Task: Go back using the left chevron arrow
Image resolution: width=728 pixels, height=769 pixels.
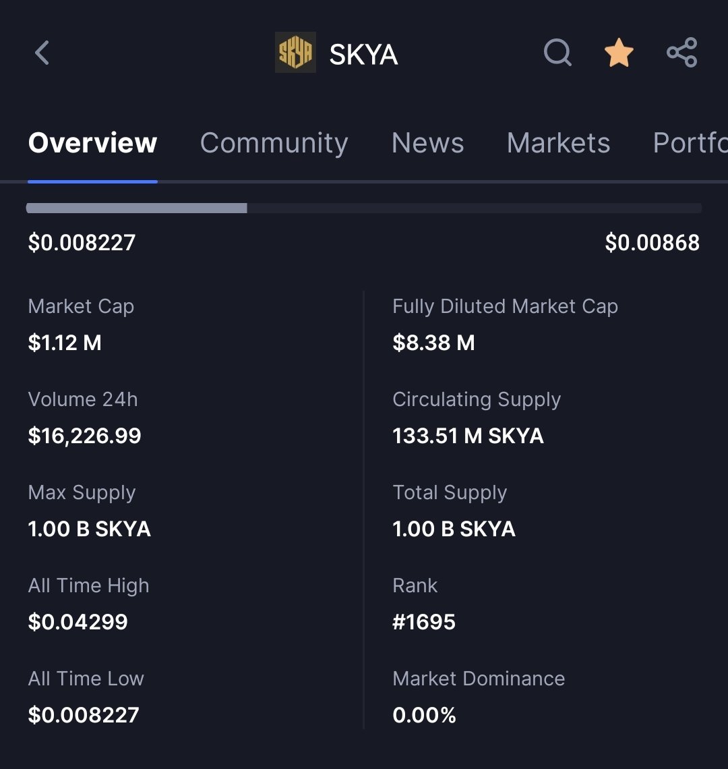Action: (x=42, y=53)
